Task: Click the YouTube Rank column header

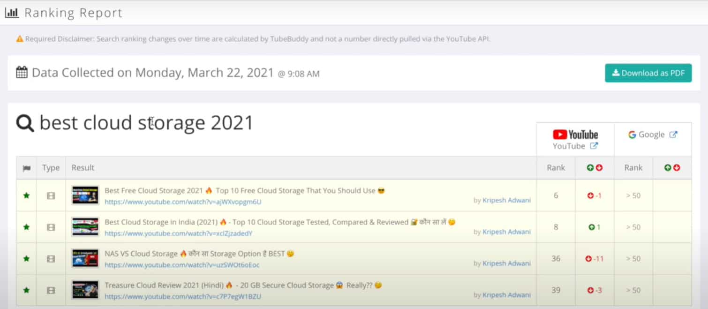Action: (x=556, y=167)
